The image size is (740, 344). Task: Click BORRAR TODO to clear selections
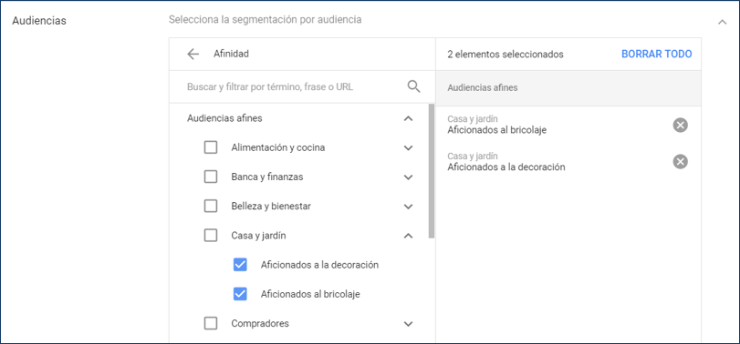[656, 54]
